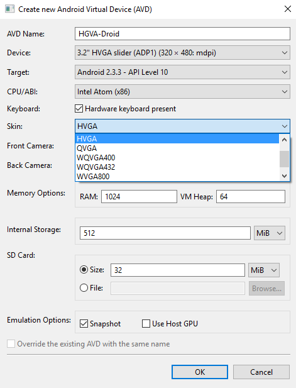This screenshot has height=388, width=296.
Task: Choose QVGA from the Skin list
Action: pyautogui.click(x=177, y=148)
